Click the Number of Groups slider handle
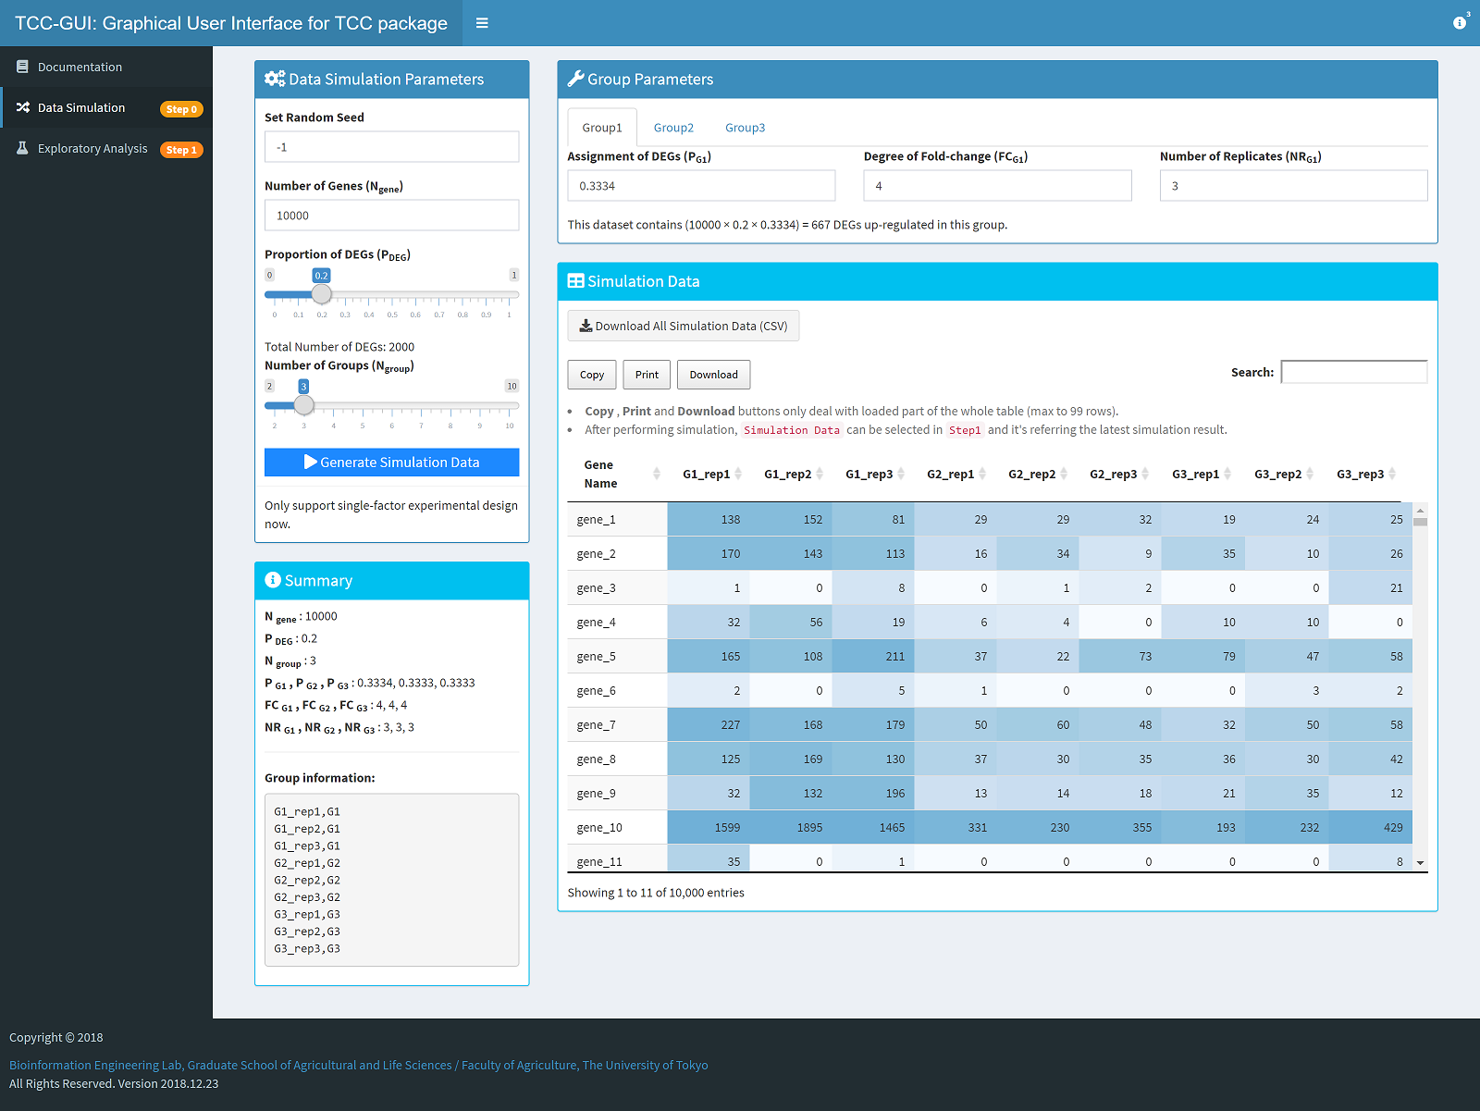 click(303, 405)
